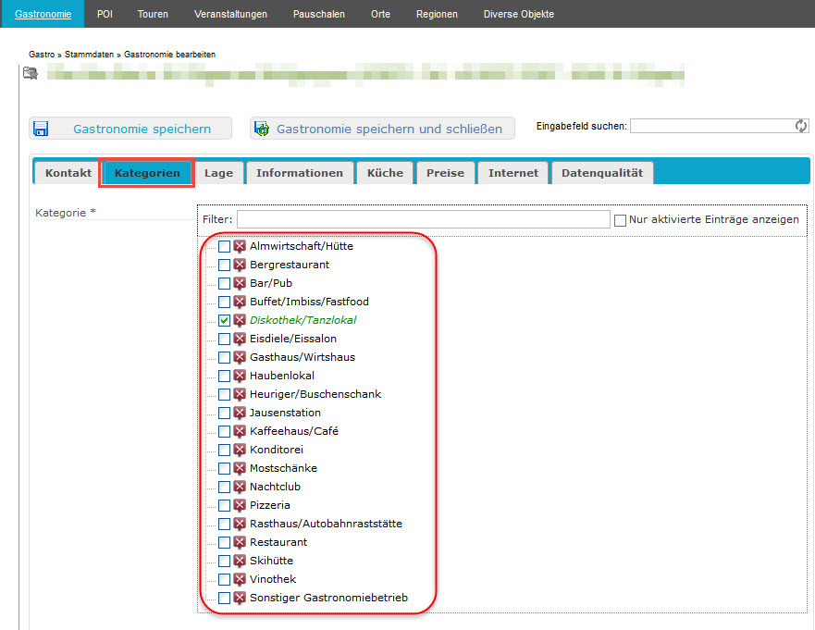
Task: Open the Regionen menu
Action: pos(437,14)
